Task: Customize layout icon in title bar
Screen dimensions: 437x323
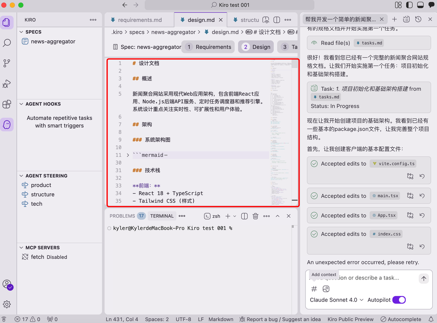Action: 398,5
